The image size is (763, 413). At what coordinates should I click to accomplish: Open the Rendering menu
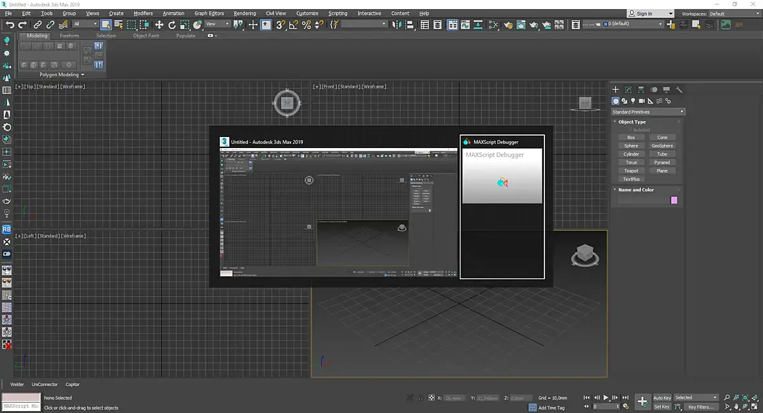pyautogui.click(x=244, y=13)
